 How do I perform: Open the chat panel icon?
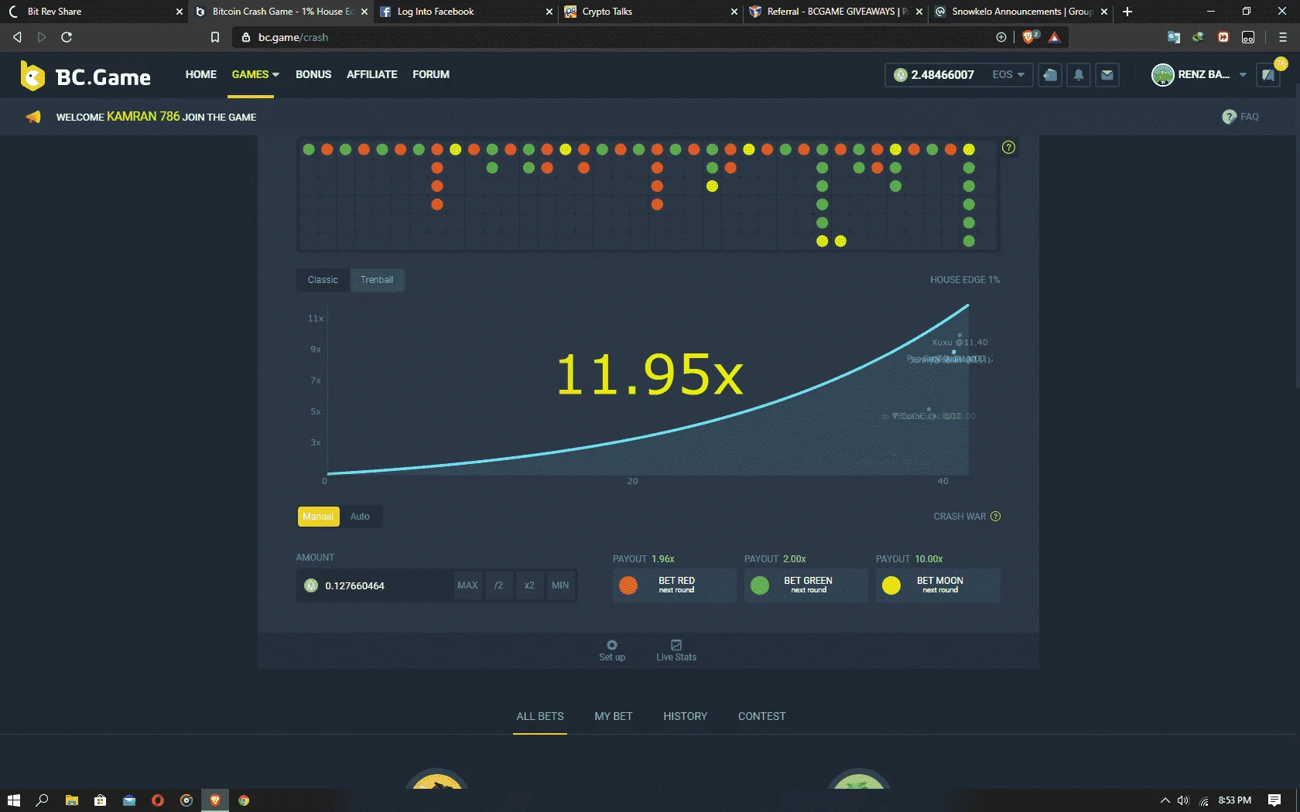coord(1268,75)
